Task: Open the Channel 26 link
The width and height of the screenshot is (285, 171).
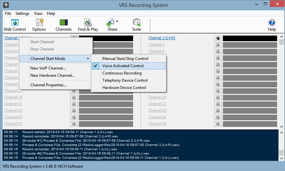Action: [157, 117]
